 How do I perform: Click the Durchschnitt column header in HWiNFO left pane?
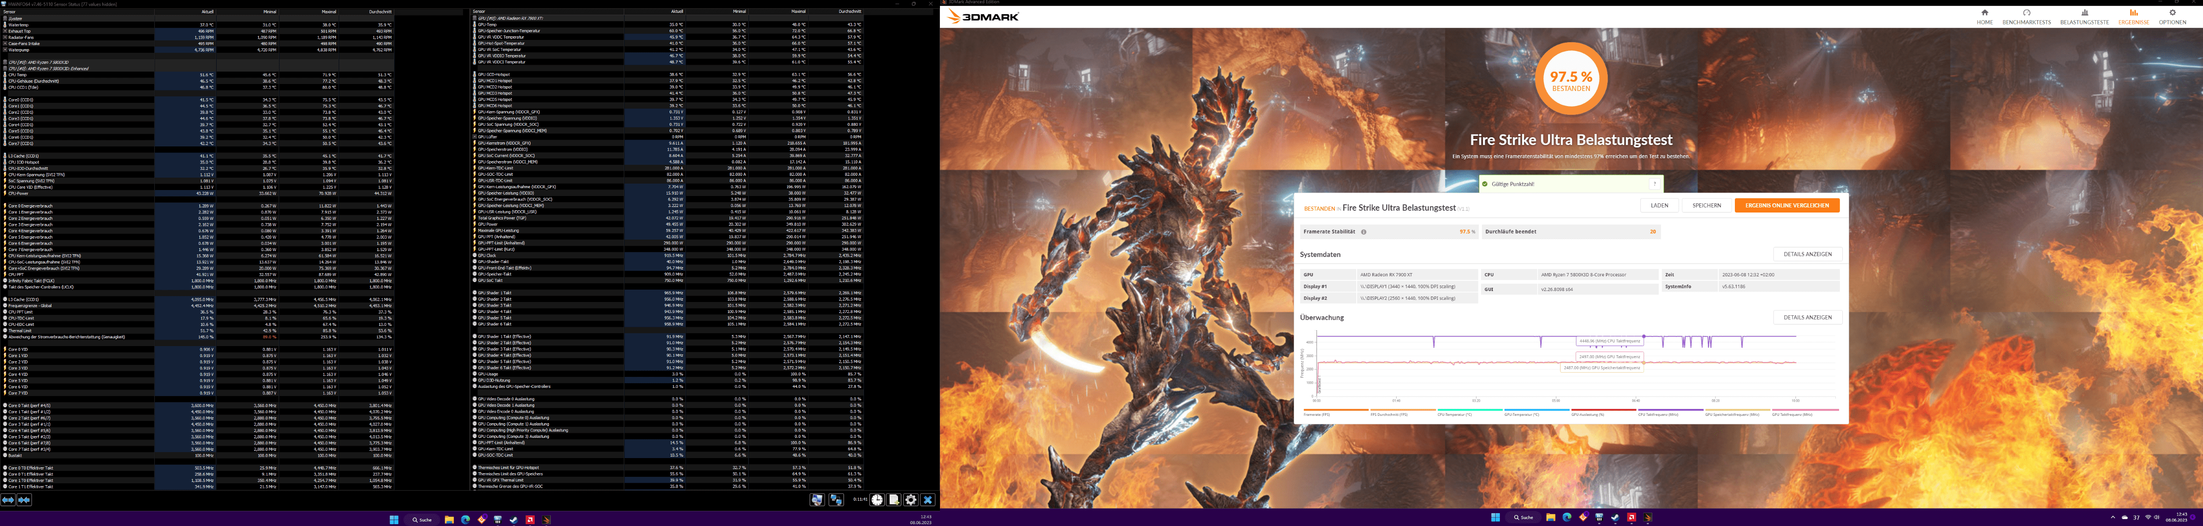click(367, 12)
